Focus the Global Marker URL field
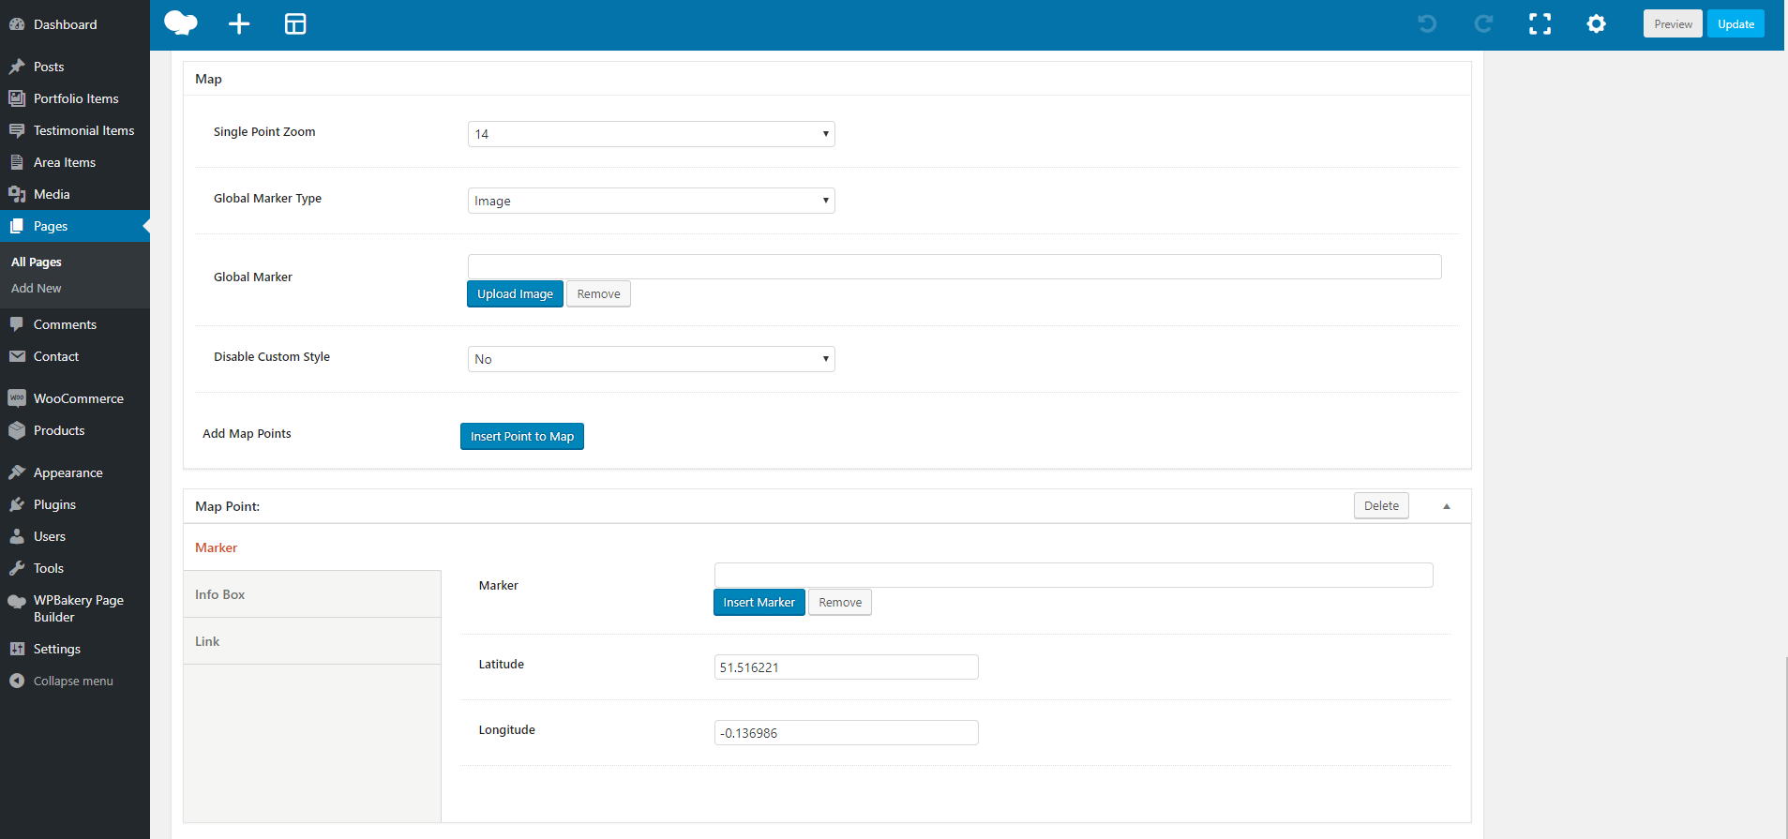Screen dimensions: 1788x839 954,266
